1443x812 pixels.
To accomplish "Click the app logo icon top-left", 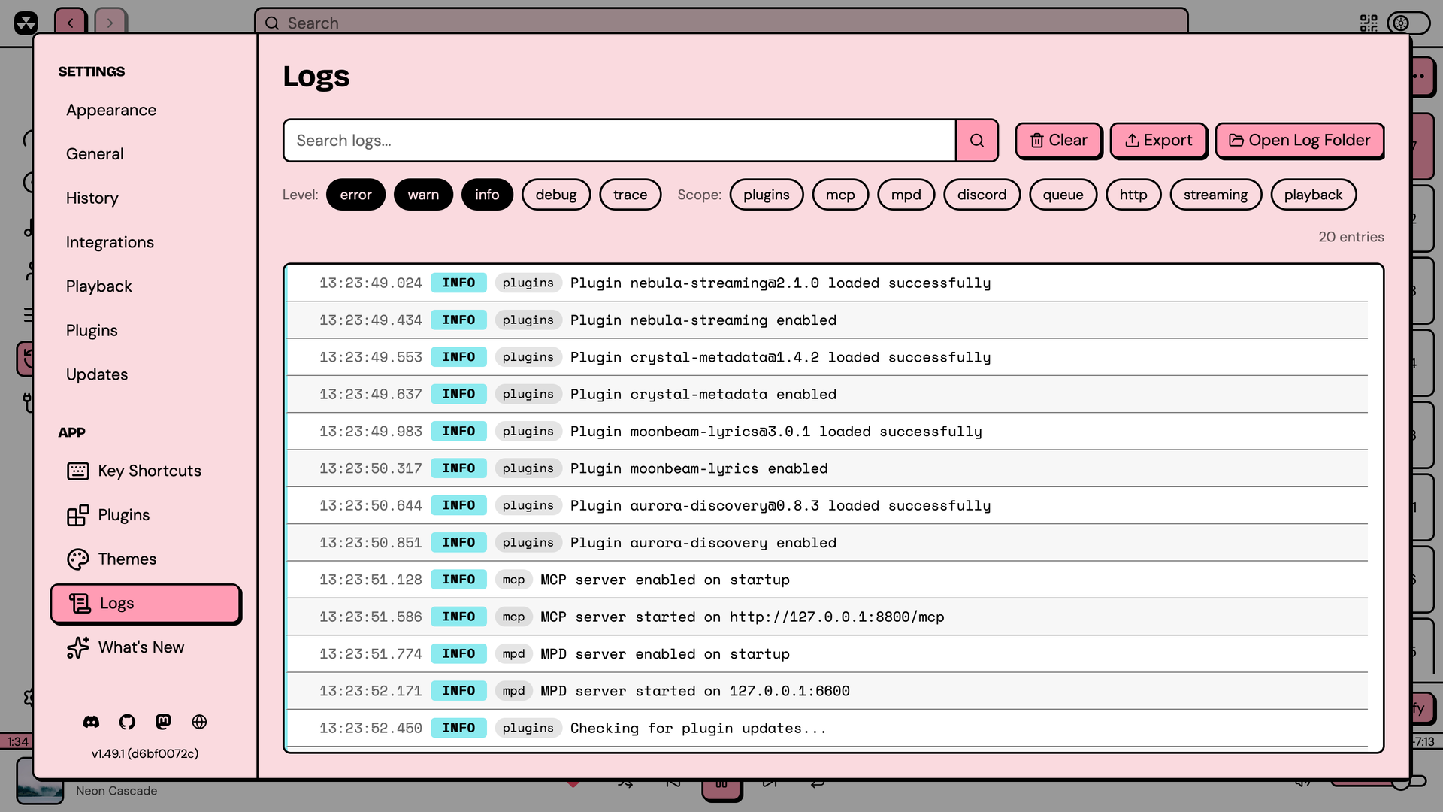I will (x=26, y=23).
